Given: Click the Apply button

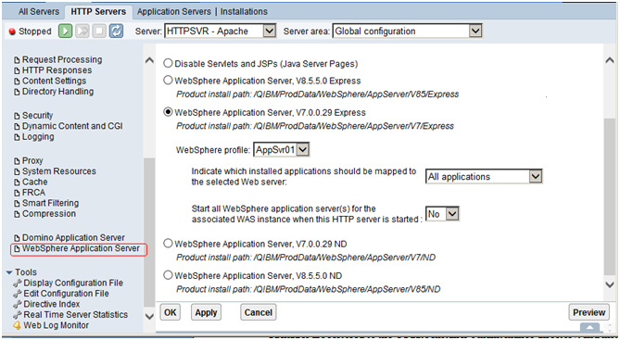Looking at the screenshot, I should click(x=206, y=312).
